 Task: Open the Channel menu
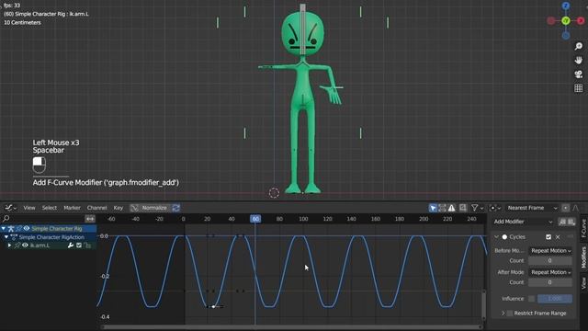point(96,208)
